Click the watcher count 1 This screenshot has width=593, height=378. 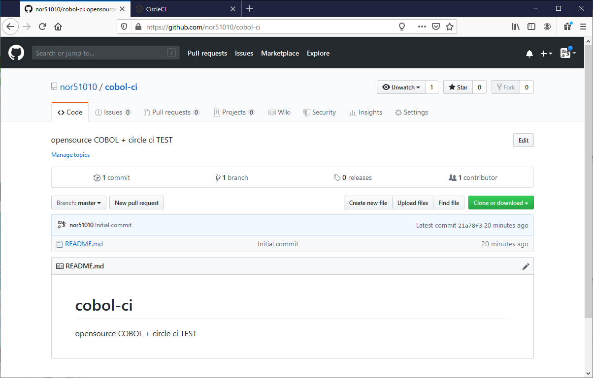431,87
